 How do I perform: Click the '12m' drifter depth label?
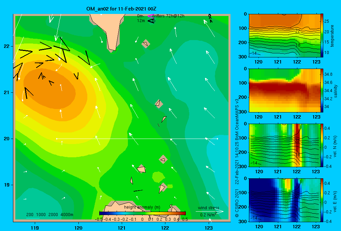(x=141, y=21)
